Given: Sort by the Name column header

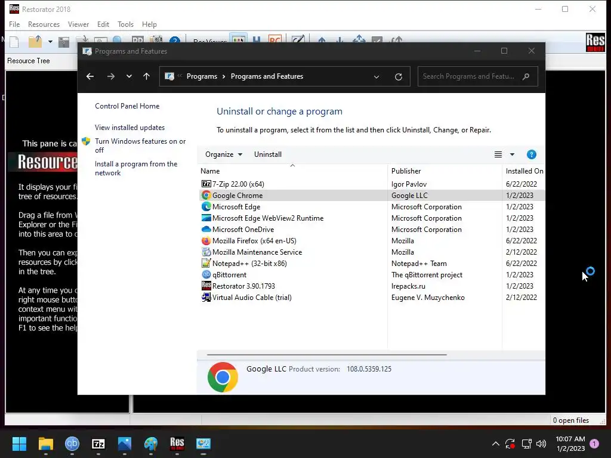Looking at the screenshot, I should click(x=210, y=171).
